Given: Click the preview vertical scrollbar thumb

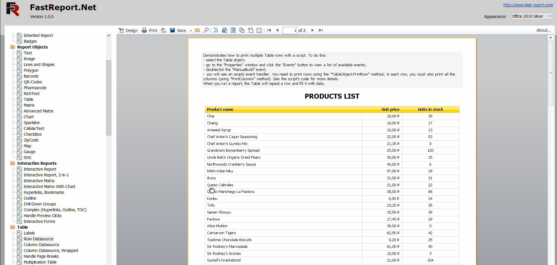Looking at the screenshot, I should pyautogui.click(x=551, y=73).
